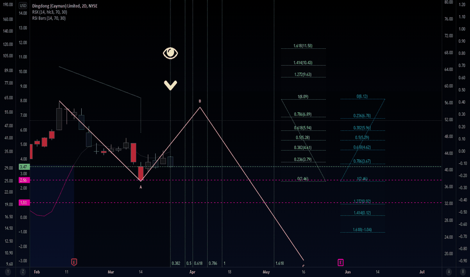Select the 1.272(9.63) Fibonacci level label
Viewport: 470px width, 277px height.
coord(303,74)
